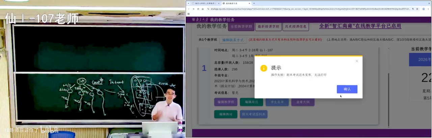432x138 pixels.
Task: Click the 选课人数 value 298
Action: click(x=235, y=69)
